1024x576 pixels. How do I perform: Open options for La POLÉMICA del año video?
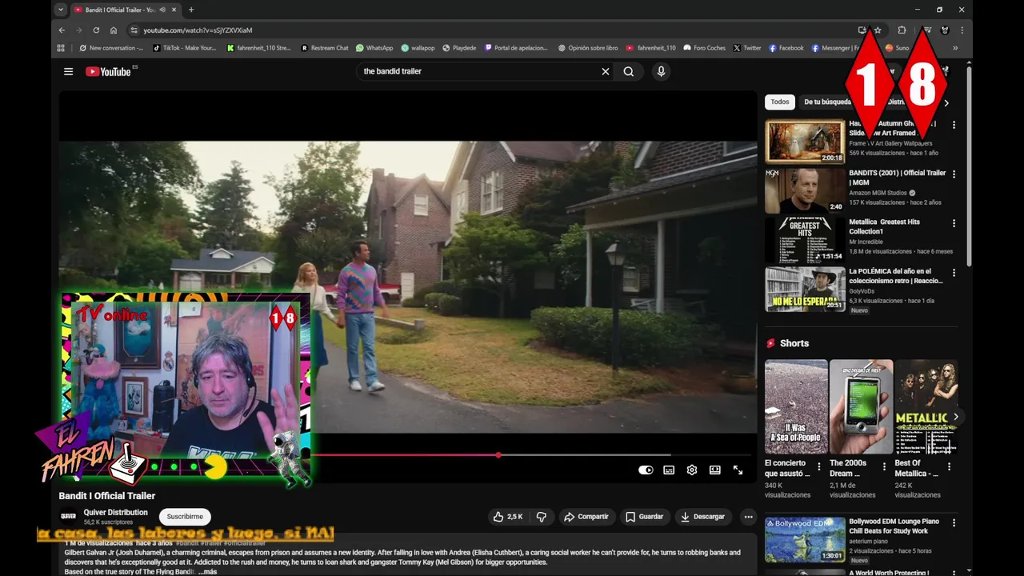coord(954,273)
